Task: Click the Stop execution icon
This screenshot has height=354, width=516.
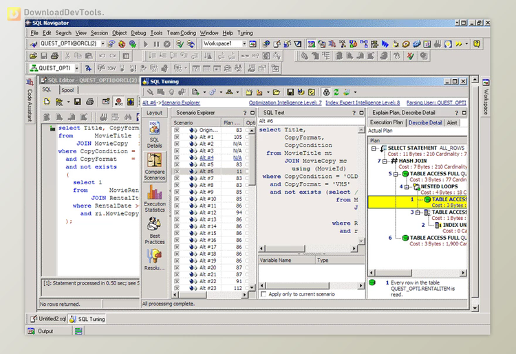Action: tap(167, 44)
